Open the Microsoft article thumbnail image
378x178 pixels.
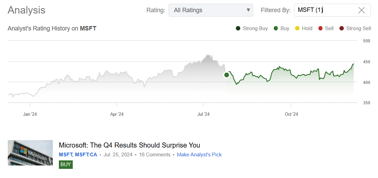coord(30,153)
